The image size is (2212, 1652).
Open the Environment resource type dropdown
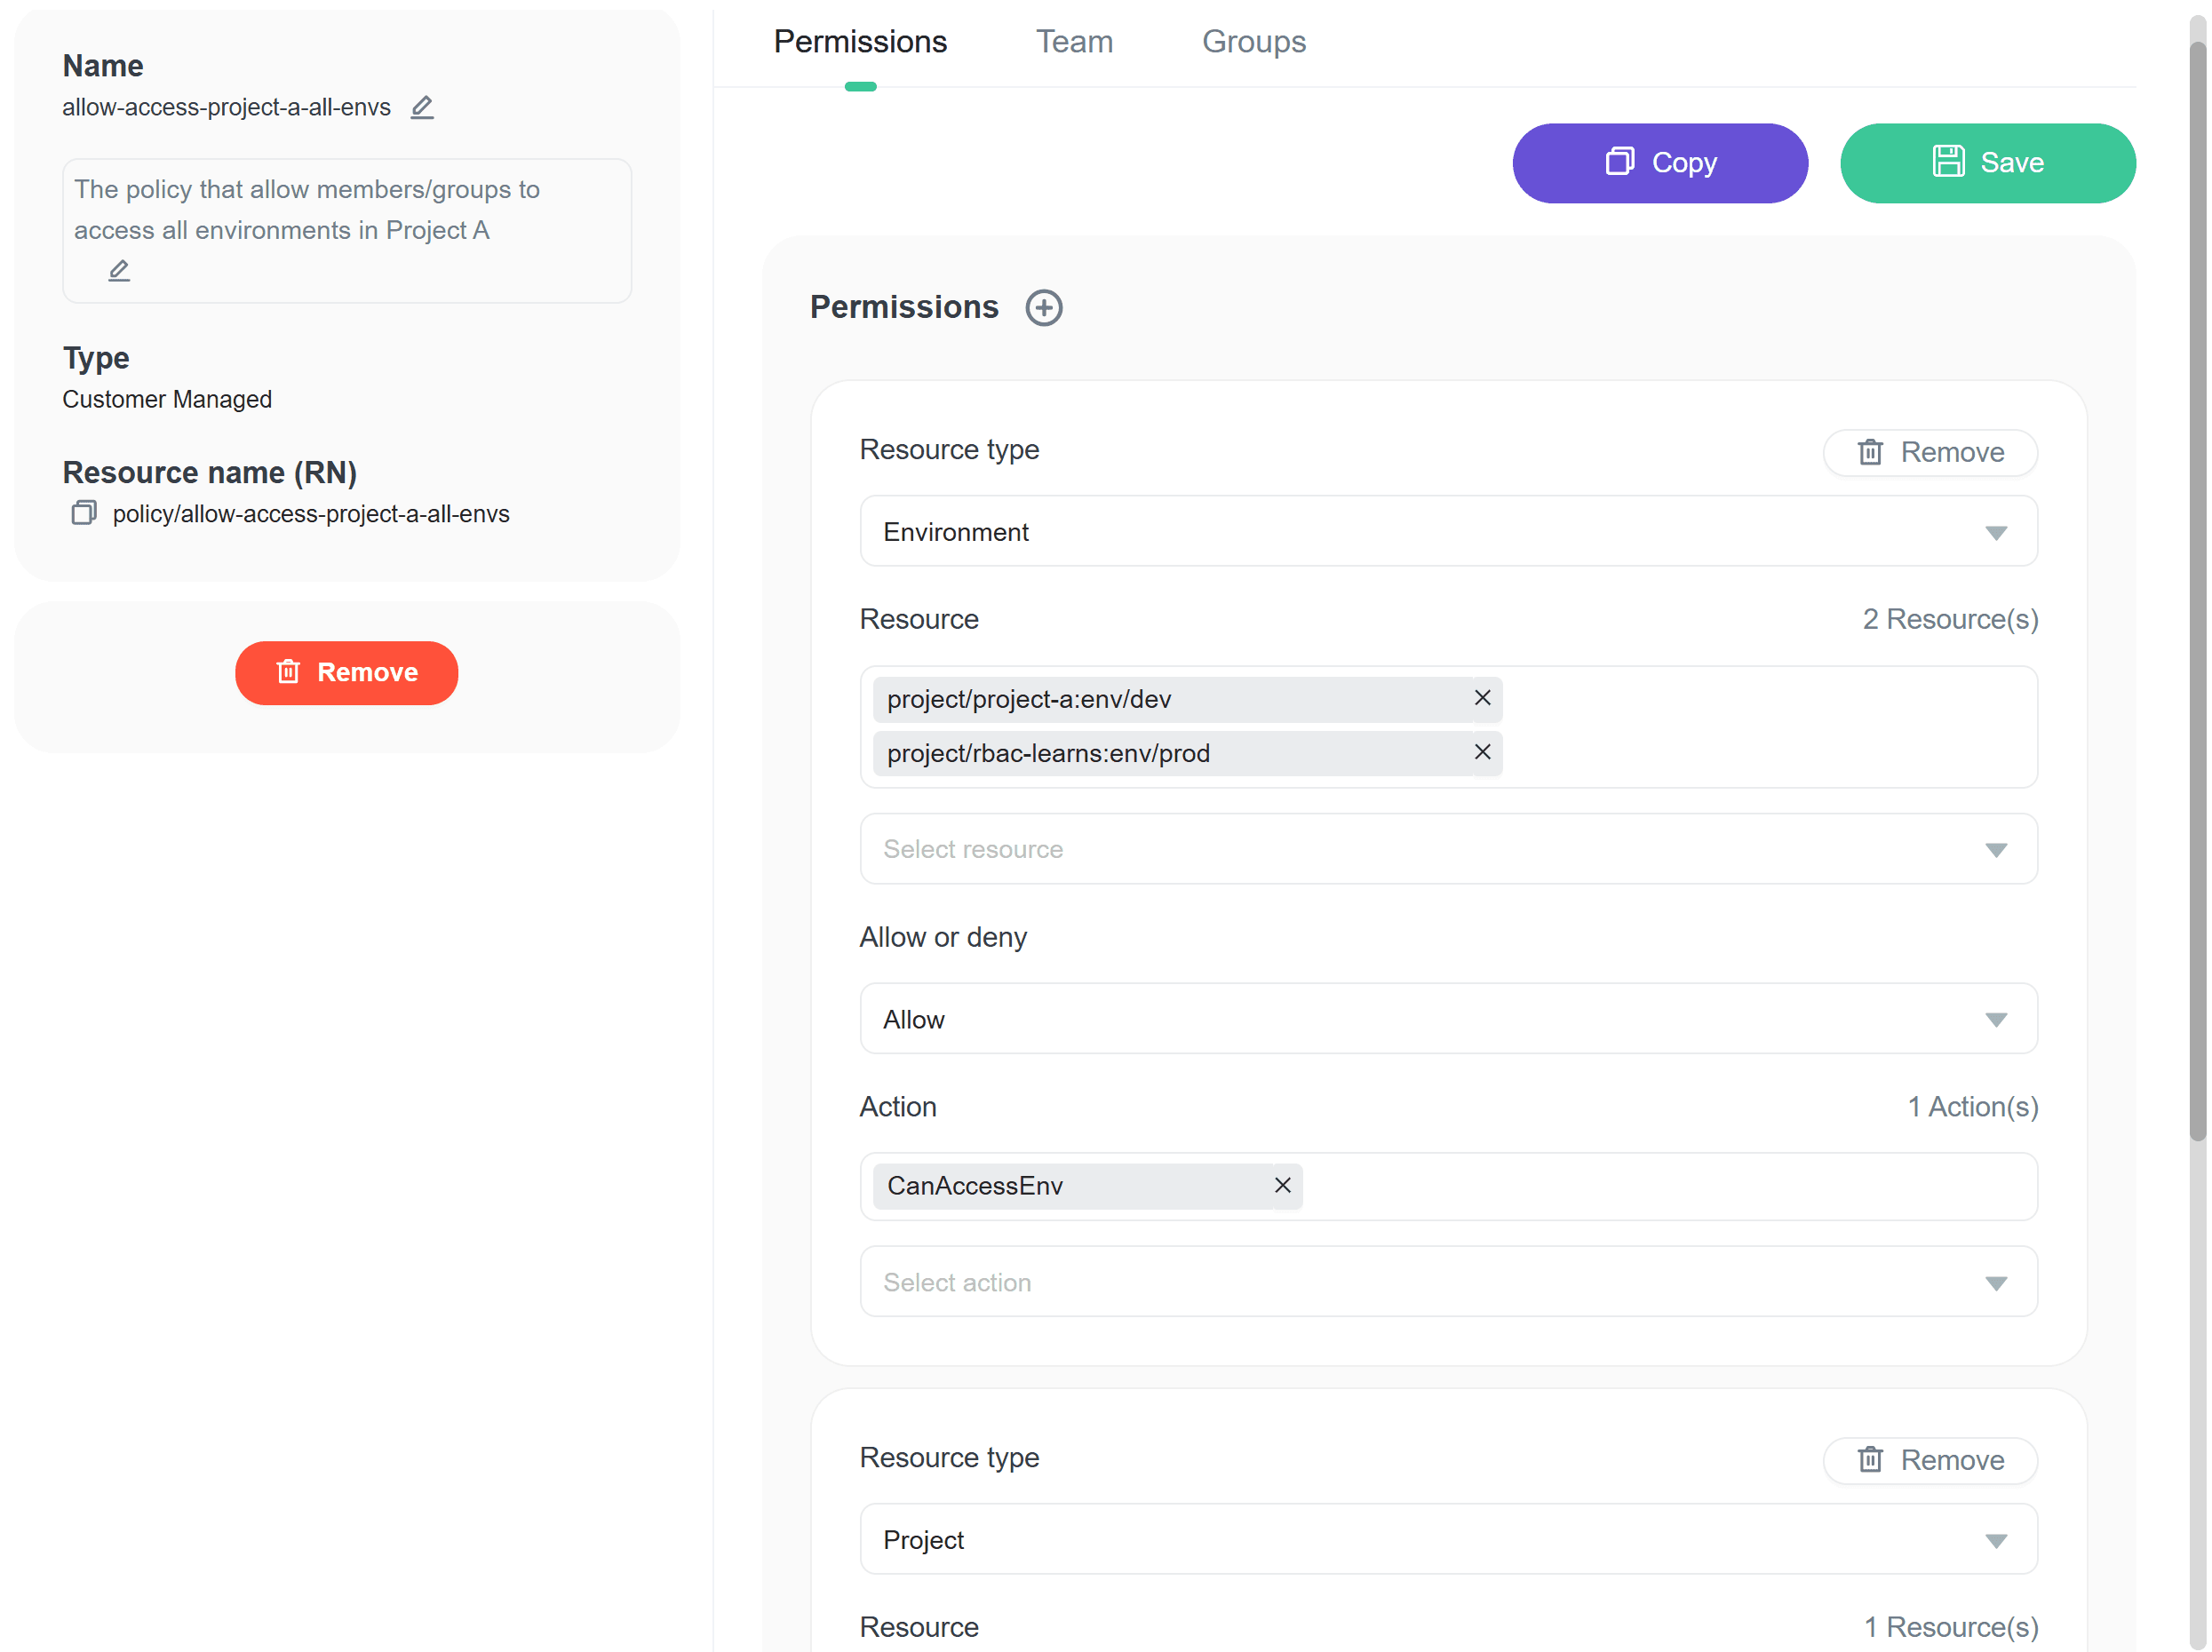click(x=1448, y=532)
